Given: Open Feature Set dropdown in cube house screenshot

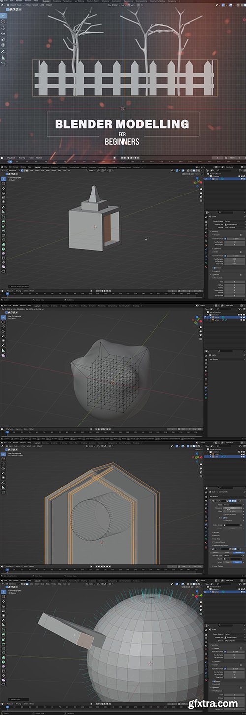Looking at the screenshot, I should click(x=235, y=224).
